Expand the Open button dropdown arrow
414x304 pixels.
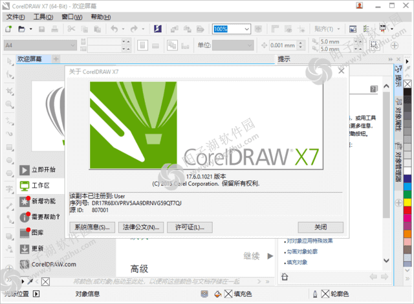point(30,28)
